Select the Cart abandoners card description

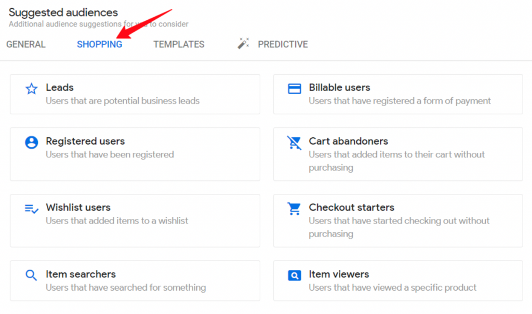(x=396, y=161)
